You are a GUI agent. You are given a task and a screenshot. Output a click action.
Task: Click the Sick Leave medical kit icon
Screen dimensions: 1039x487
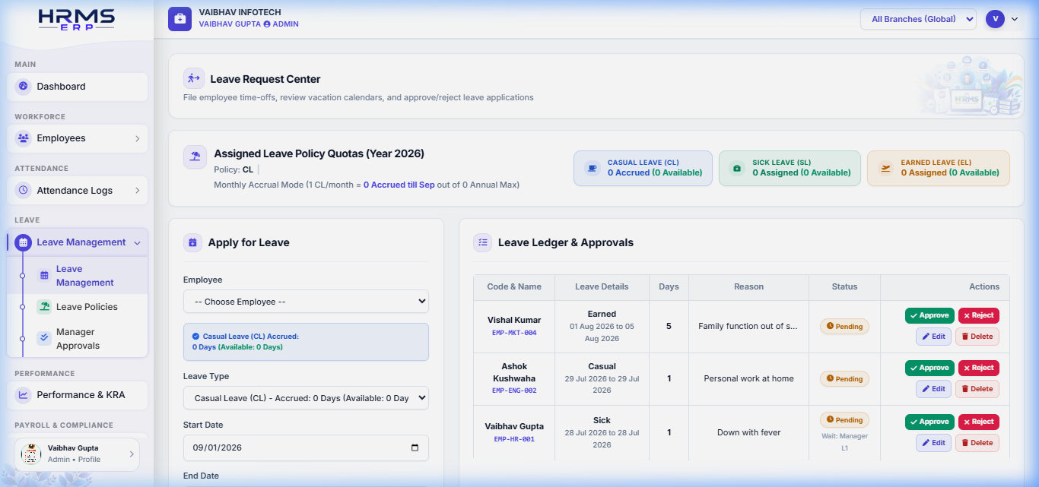736,168
